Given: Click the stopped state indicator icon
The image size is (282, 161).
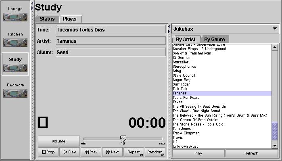Looking at the screenshot, I should [43, 122].
